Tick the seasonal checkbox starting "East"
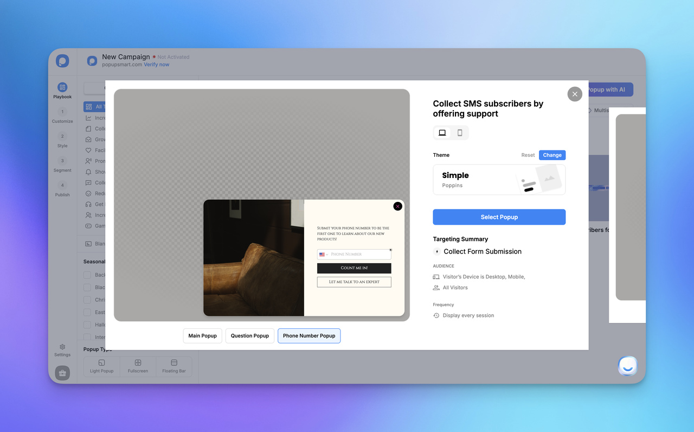This screenshot has width=694, height=432. [x=87, y=312]
